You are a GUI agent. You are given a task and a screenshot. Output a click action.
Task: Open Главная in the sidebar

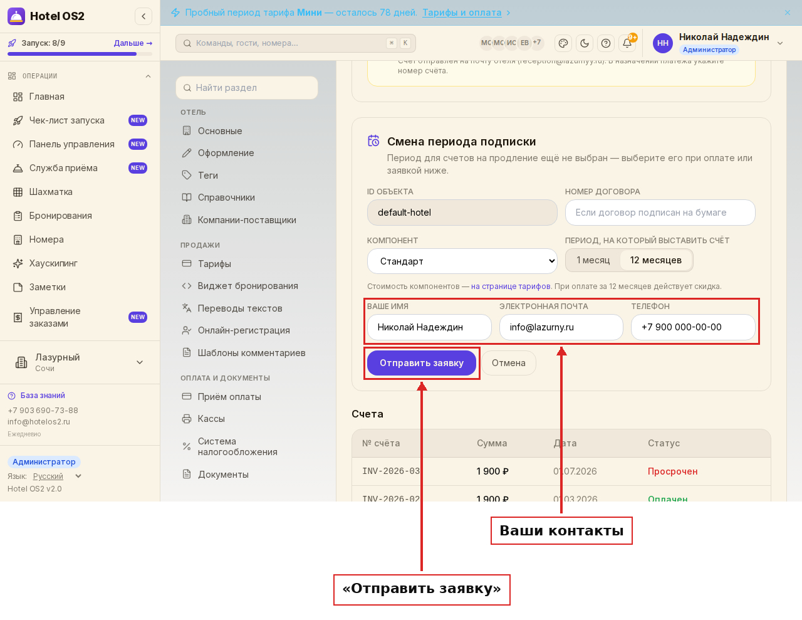point(80,97)
